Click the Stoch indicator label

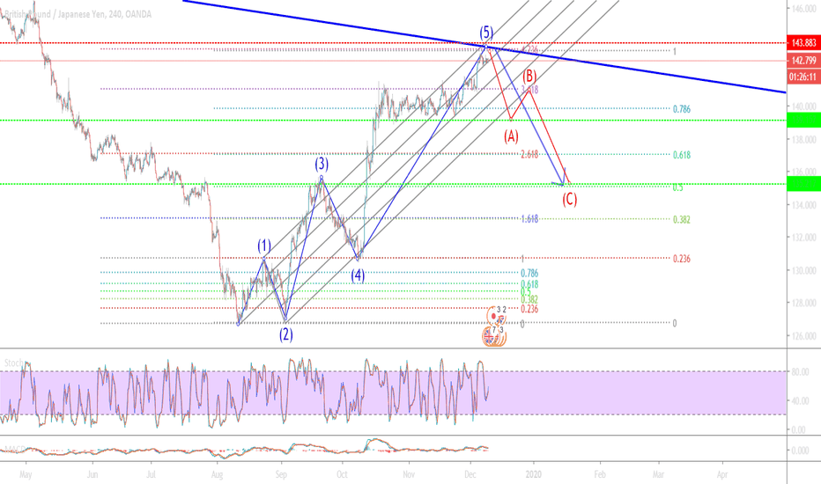tap(12, 362)
